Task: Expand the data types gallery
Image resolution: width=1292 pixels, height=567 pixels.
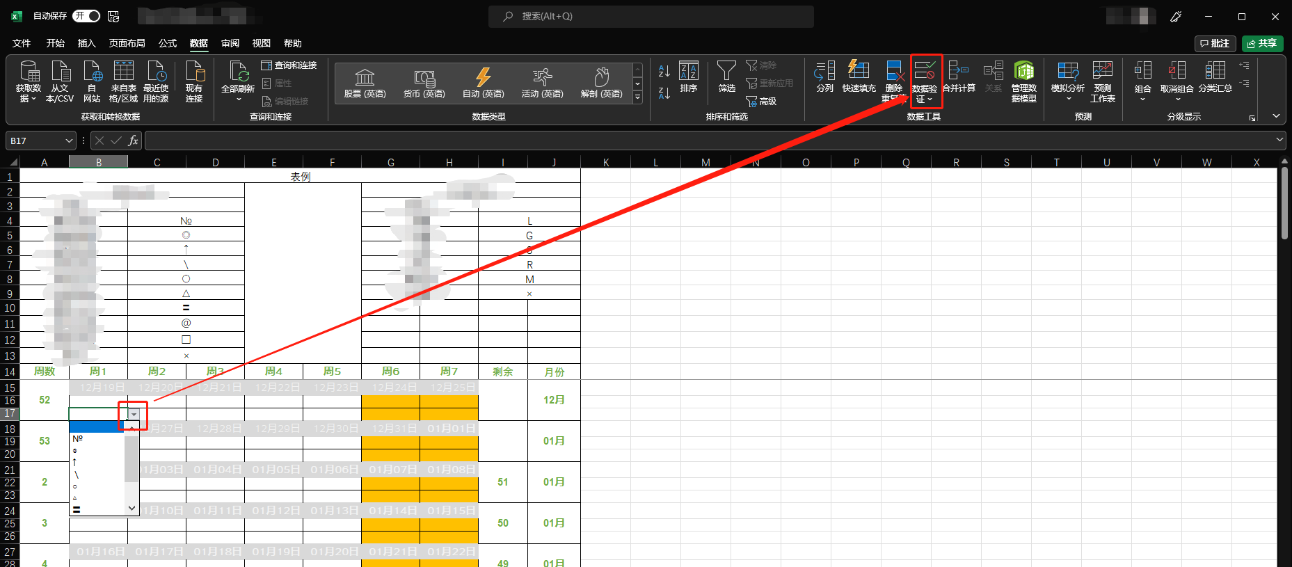Action: tap(637, 97)
